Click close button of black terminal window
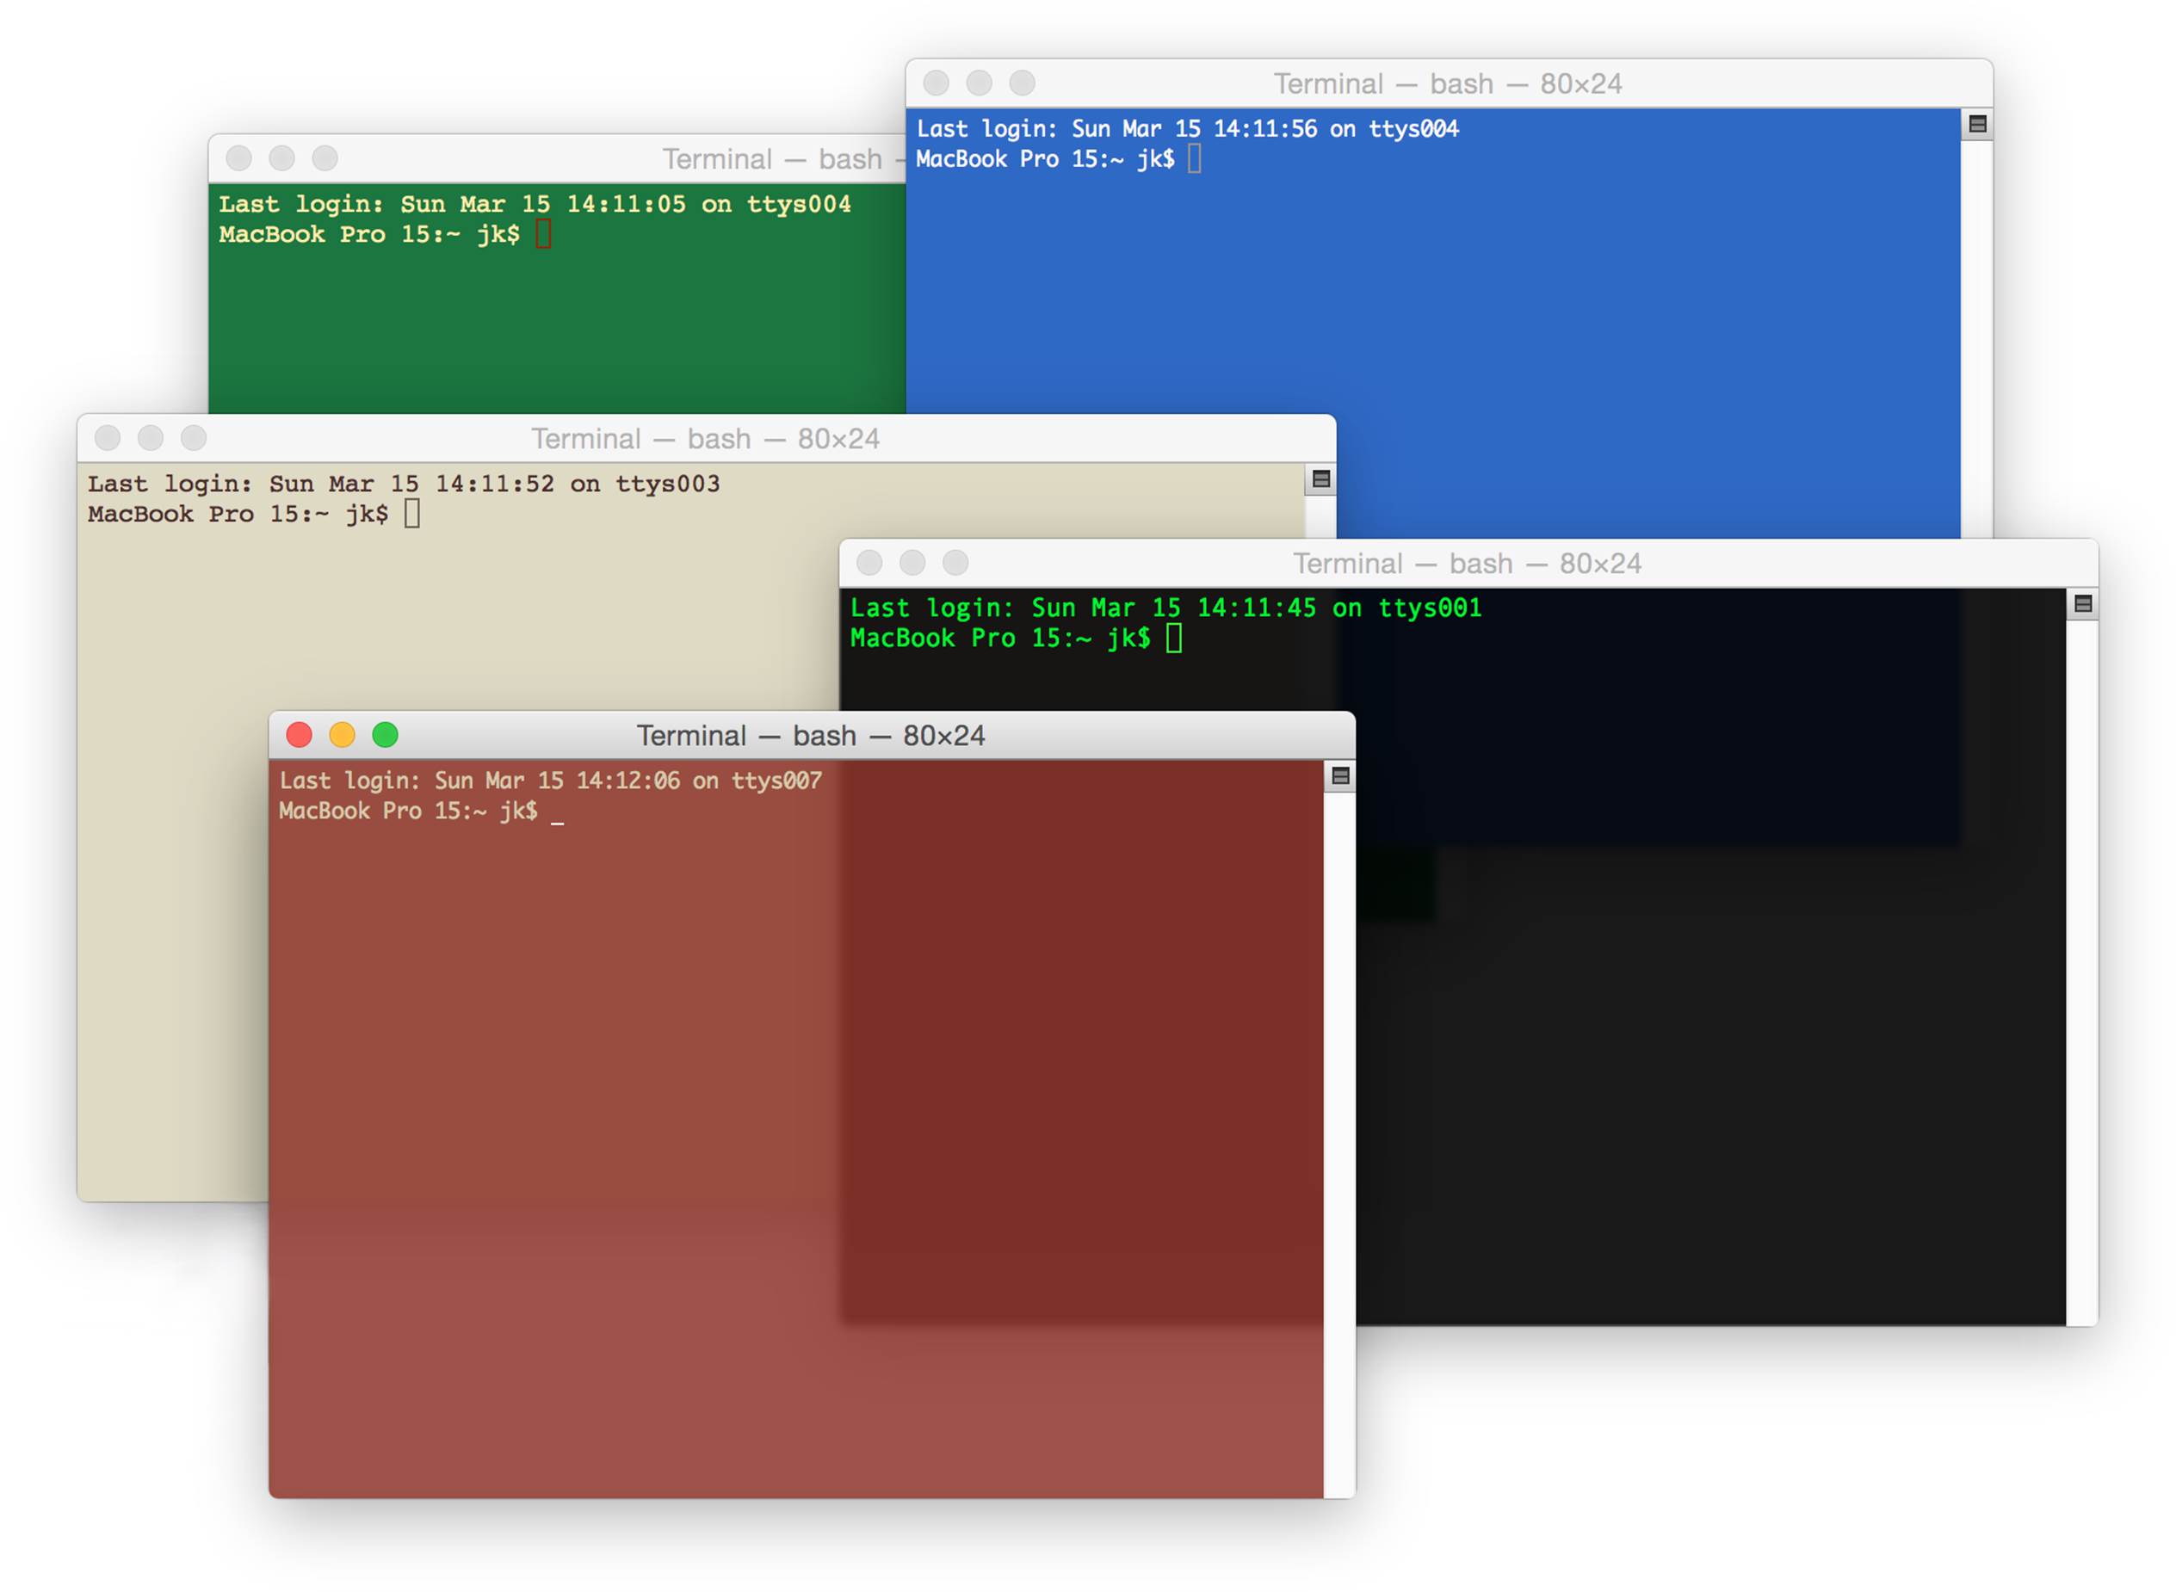This screenshot has width=2176, height=1592. (x=869, y=563)
